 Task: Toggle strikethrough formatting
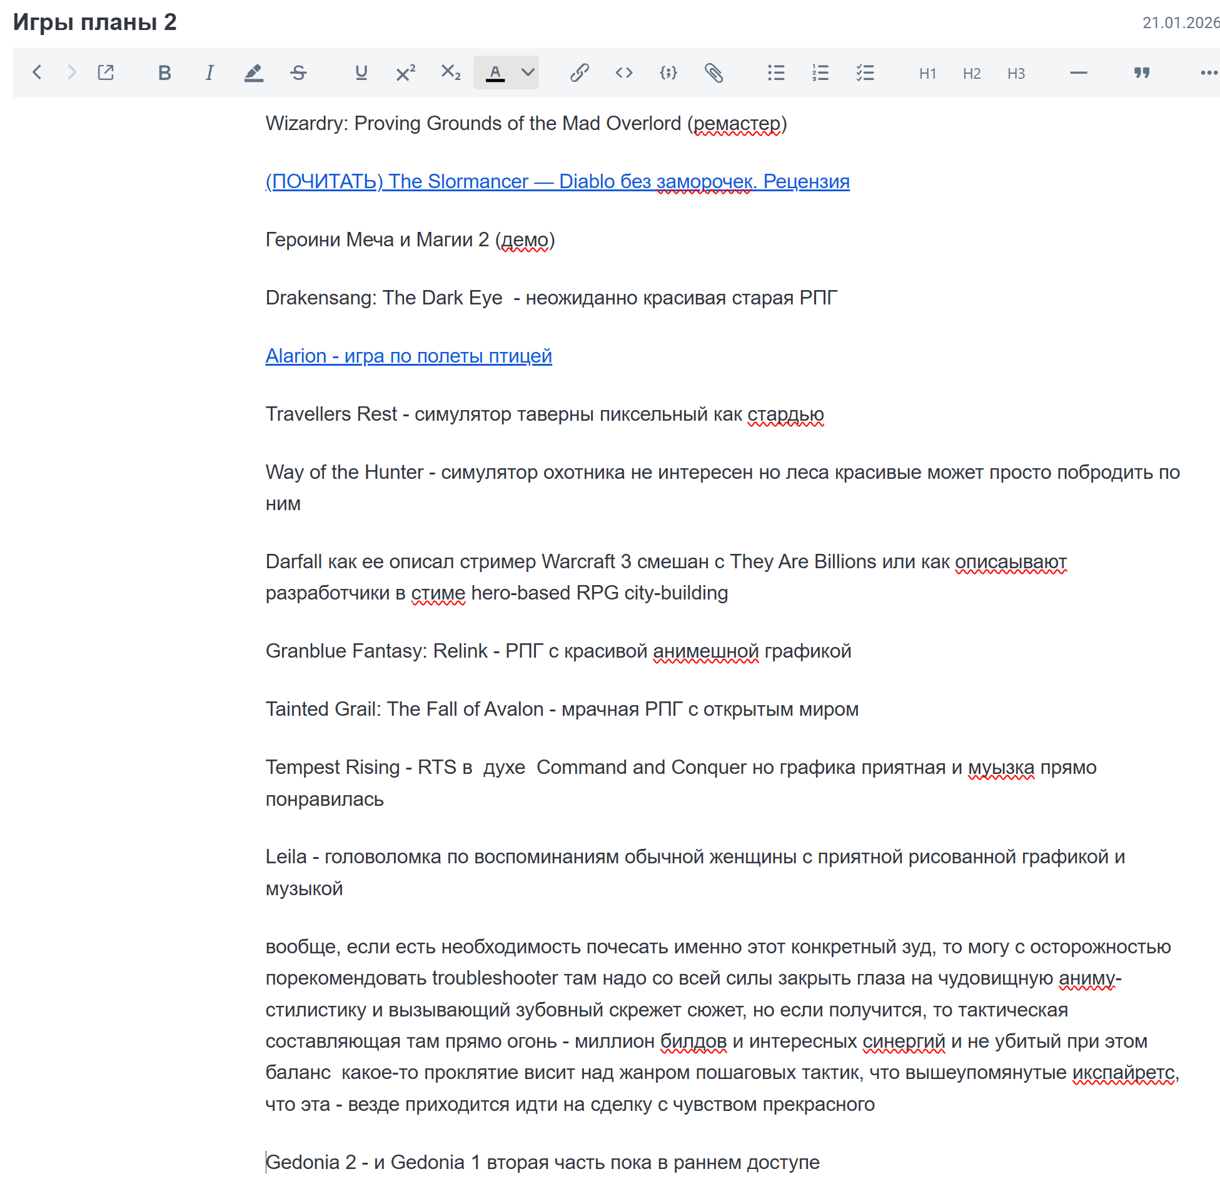[298, 73]
